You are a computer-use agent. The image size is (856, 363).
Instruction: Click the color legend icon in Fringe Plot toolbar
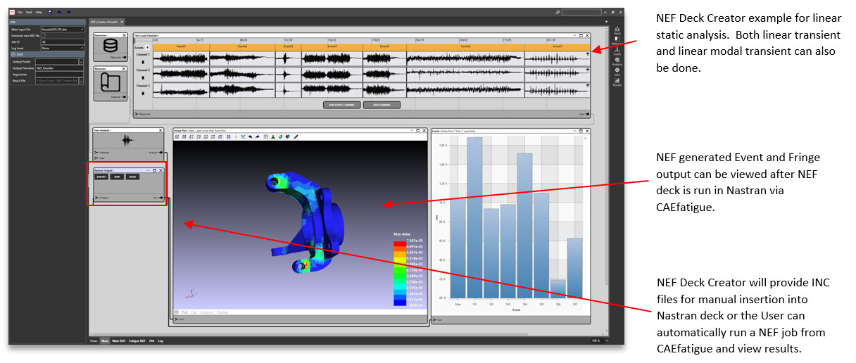pos(280,136)
